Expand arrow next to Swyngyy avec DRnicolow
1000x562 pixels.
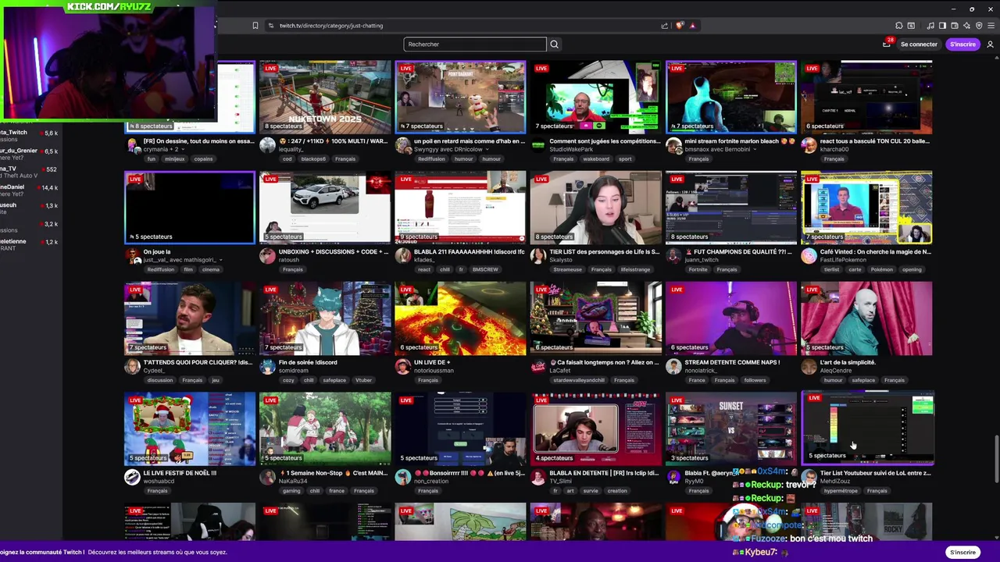coord(487,149)
